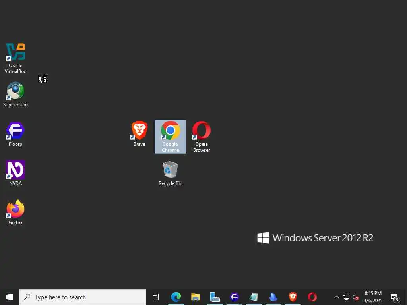
Task: Select the Opera Browser desktop shortcut
Action: pyautogui.click(x=202, y=137)
